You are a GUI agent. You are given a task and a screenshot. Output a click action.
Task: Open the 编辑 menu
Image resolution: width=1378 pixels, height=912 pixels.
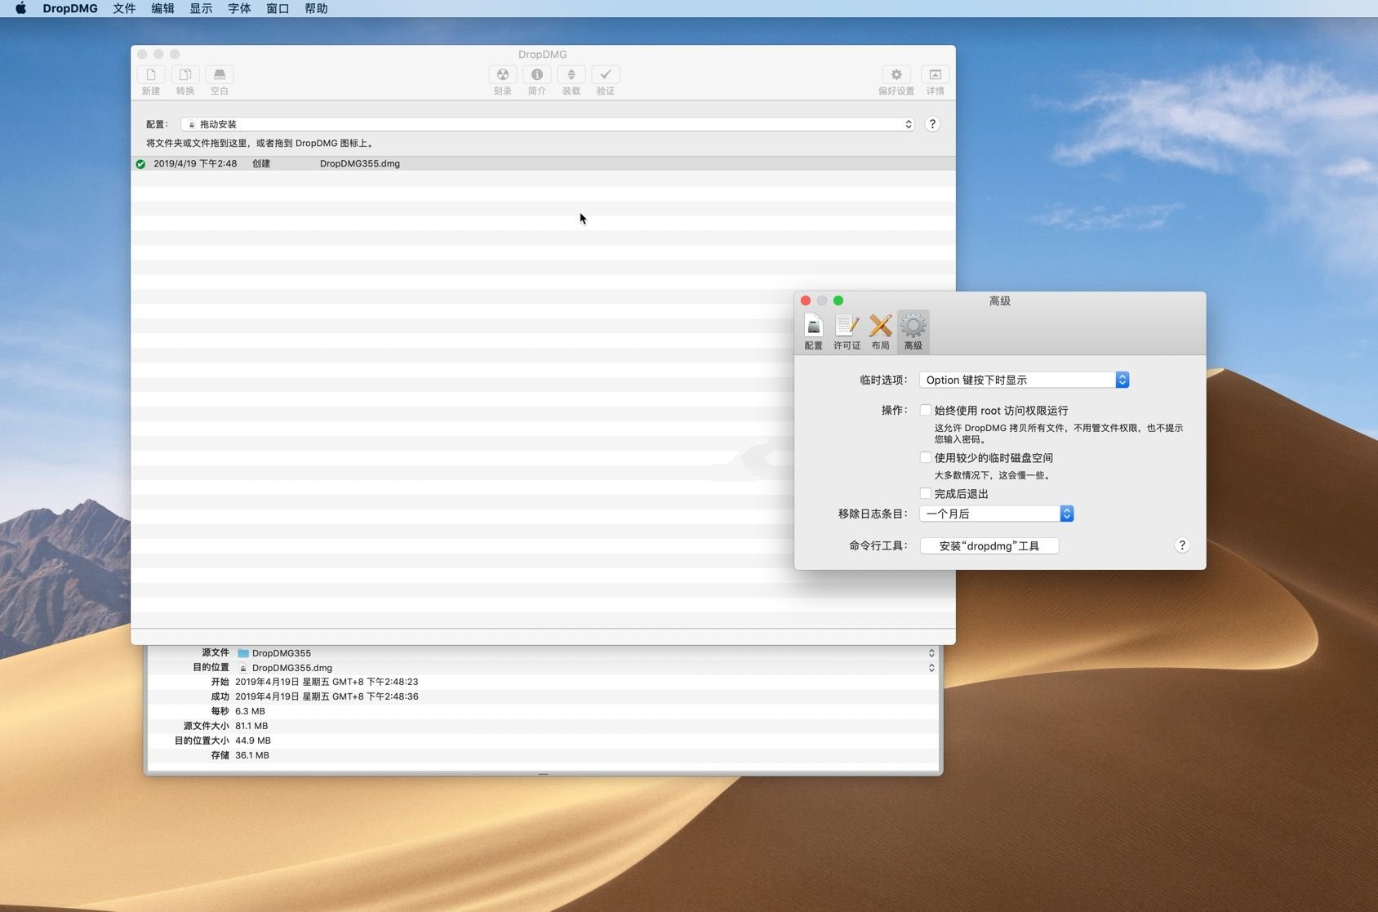(162, 8)
